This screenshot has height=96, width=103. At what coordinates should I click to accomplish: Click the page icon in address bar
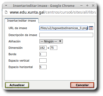coord(6,12)
